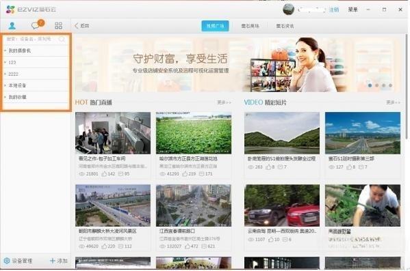This screenshot has height=271, width=410.
Task: Open the 江西宜春潭前路口 stream title
Action: (x=177, y=231)
